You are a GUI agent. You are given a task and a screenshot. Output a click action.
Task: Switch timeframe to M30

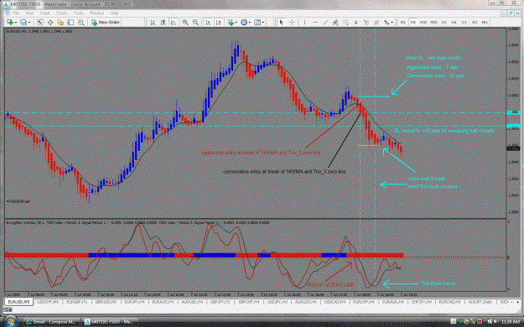click(x=433, y=23)
